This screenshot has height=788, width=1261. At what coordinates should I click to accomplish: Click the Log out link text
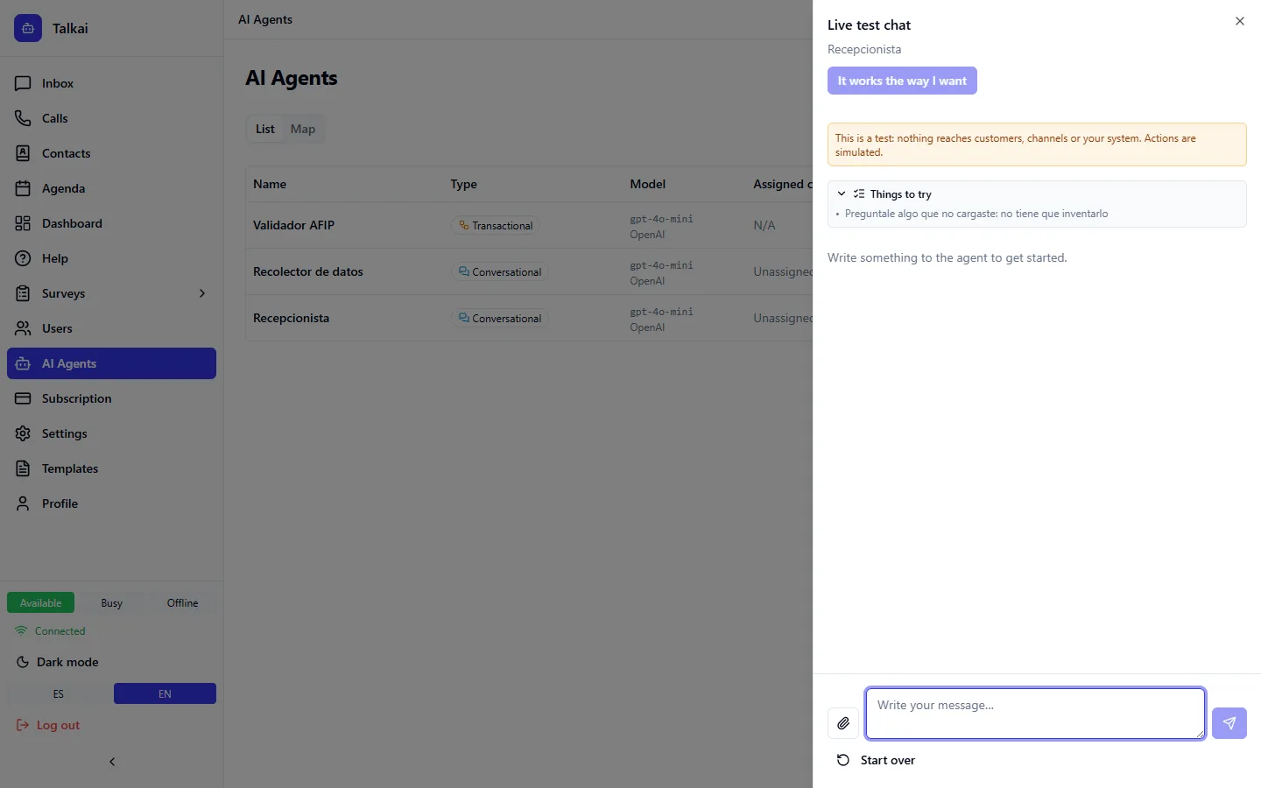click(58, 725)
